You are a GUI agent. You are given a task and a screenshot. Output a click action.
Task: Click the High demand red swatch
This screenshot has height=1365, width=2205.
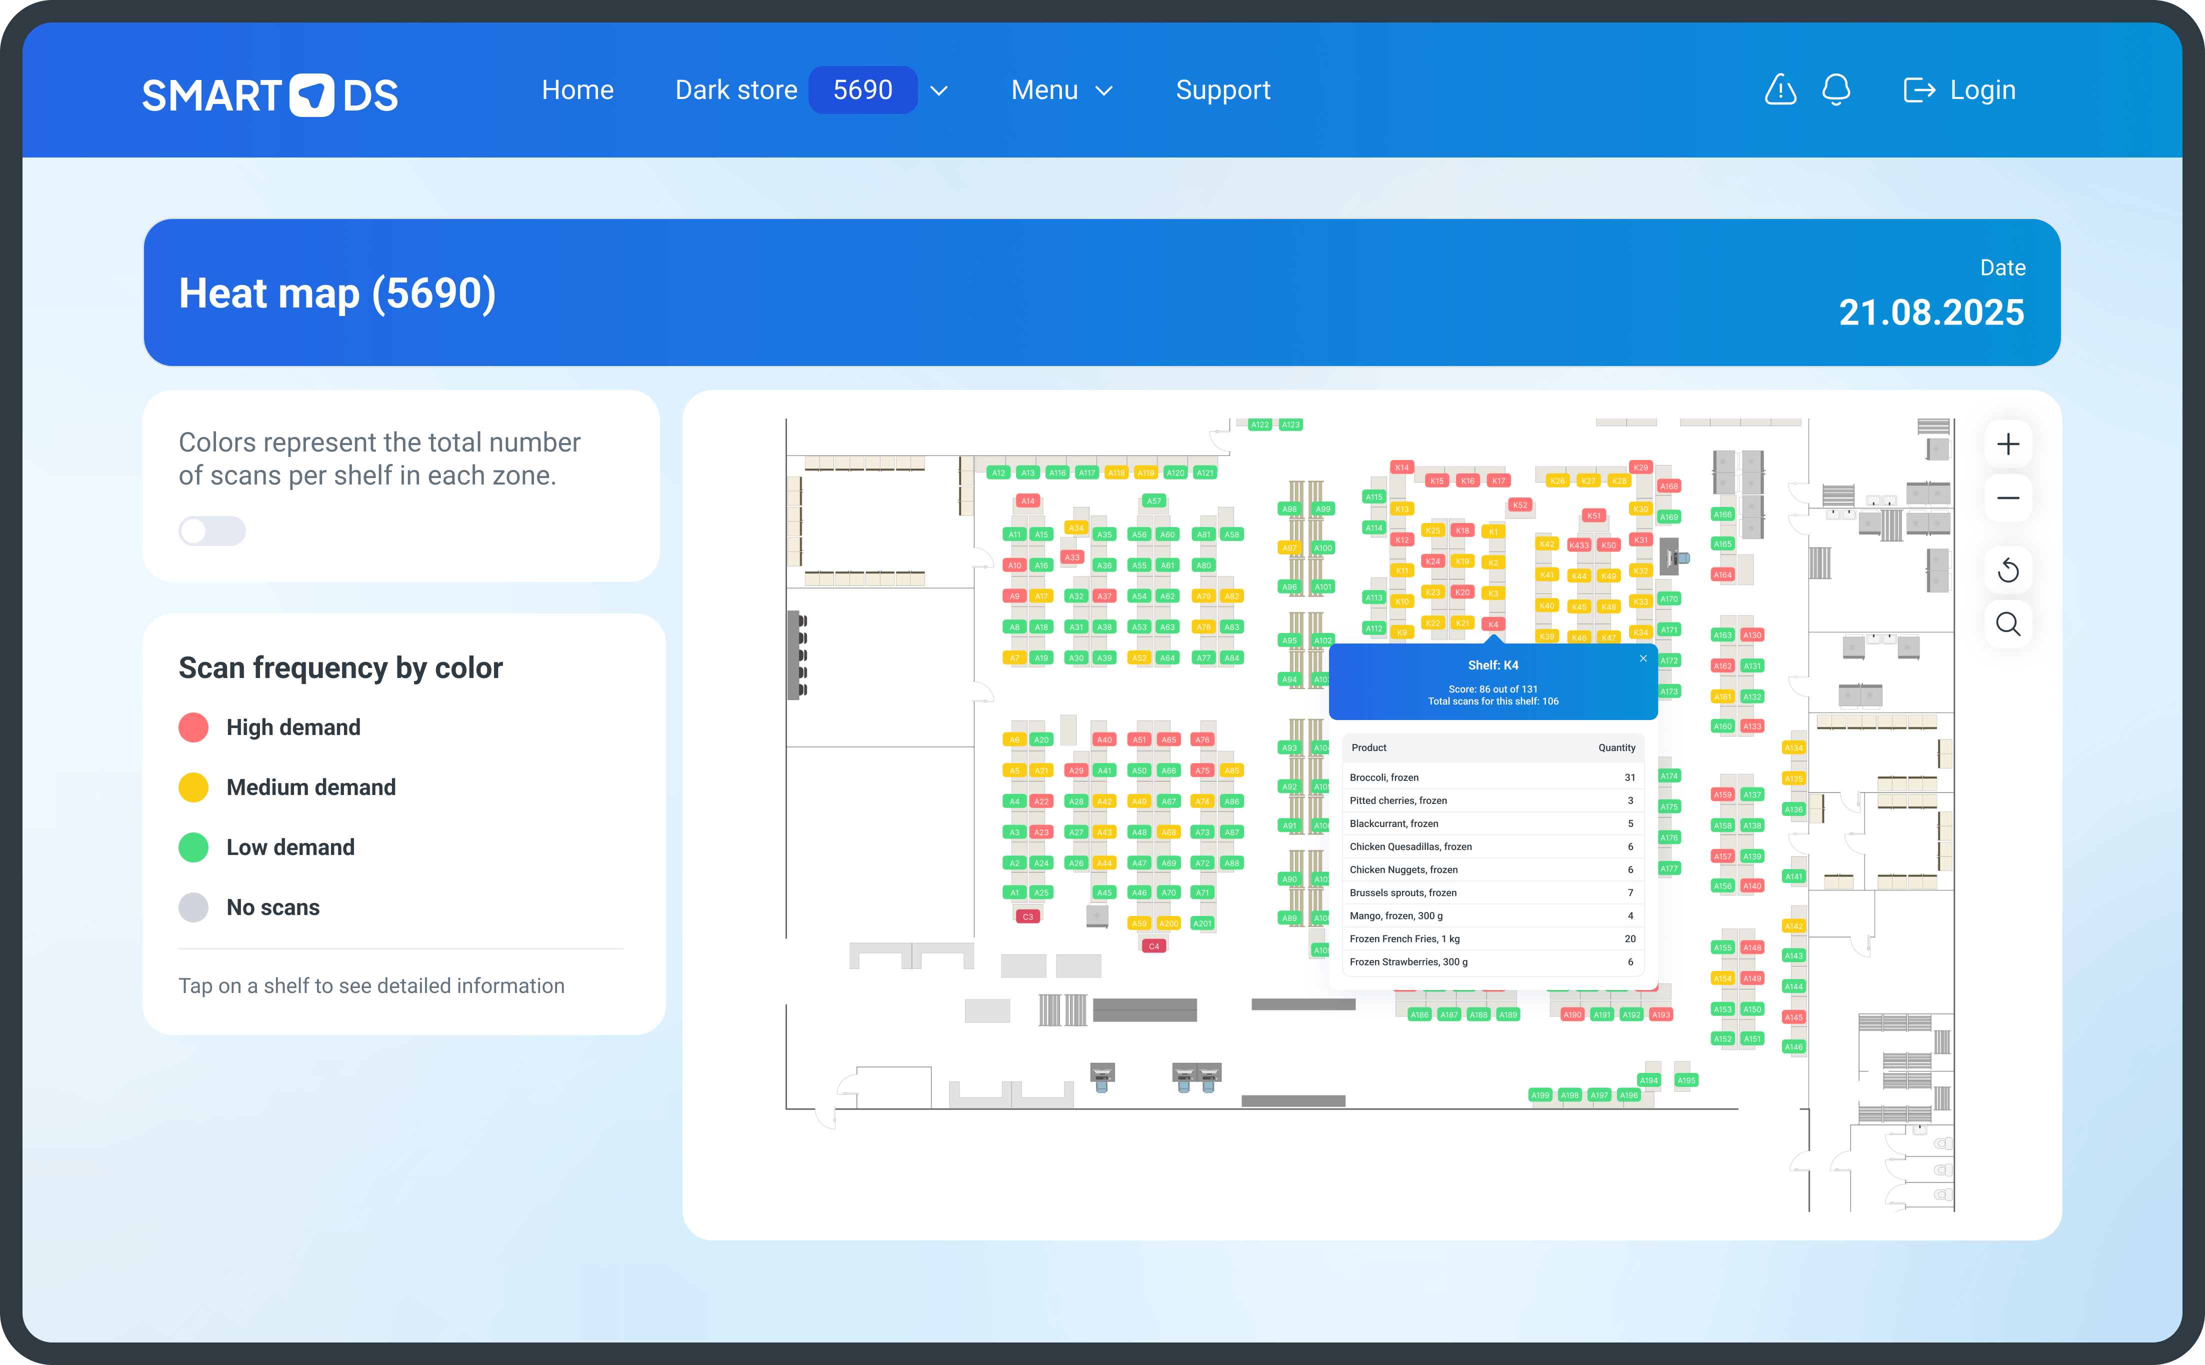193,727
